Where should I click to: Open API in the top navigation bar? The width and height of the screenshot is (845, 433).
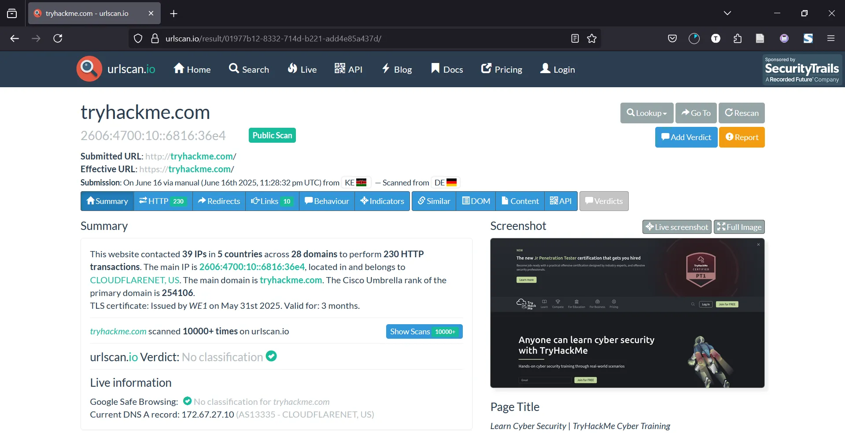click(x=348, y=69)
